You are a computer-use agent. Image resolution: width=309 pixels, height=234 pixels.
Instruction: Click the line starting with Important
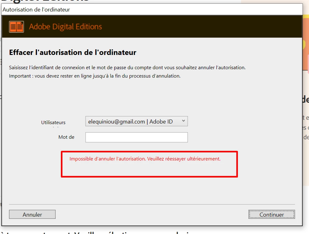pos(95,76)
